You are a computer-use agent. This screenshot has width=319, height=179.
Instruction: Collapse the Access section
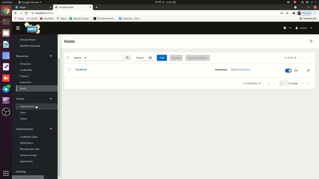click(x=51, y=98)
